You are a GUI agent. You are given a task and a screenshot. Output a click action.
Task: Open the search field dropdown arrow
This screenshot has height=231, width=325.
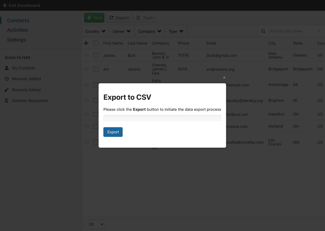[x=319, y=31]
